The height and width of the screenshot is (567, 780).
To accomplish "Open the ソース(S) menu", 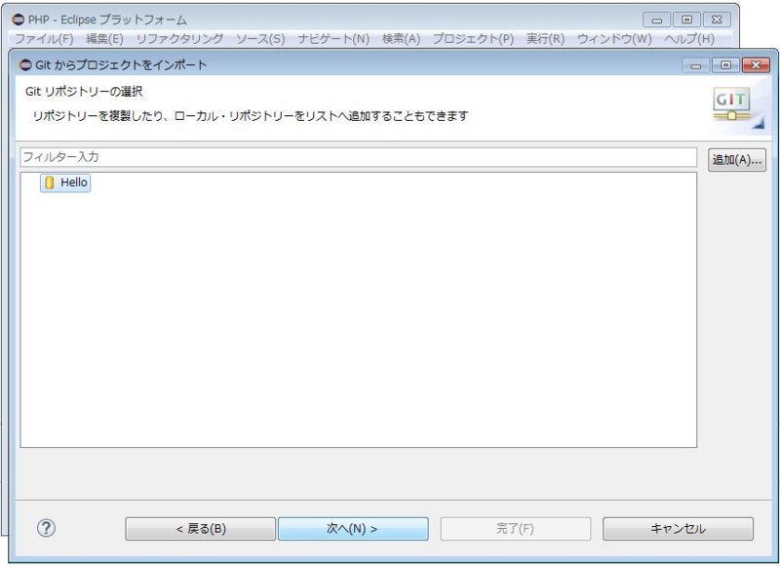I will pos(260,39).
